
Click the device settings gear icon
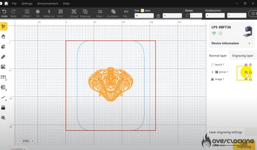point(220,33)
